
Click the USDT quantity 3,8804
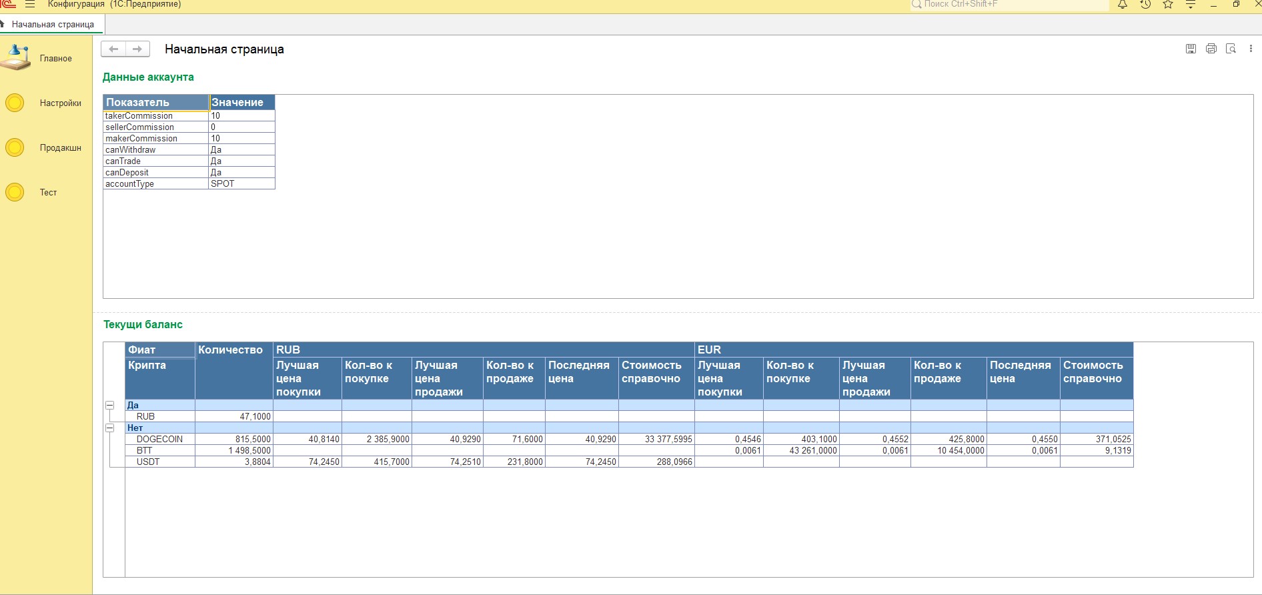(x=234, y=462)
